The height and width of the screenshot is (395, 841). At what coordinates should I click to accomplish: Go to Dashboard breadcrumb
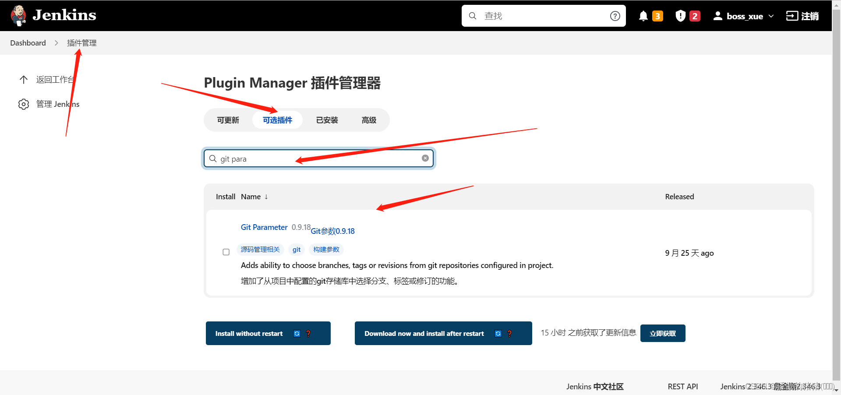click(x=28, y=43)
